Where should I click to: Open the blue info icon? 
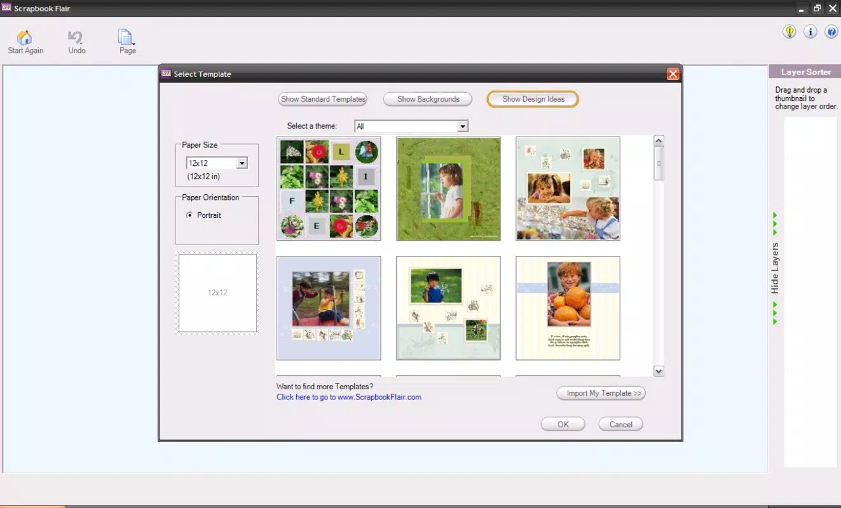click(810, 32)
